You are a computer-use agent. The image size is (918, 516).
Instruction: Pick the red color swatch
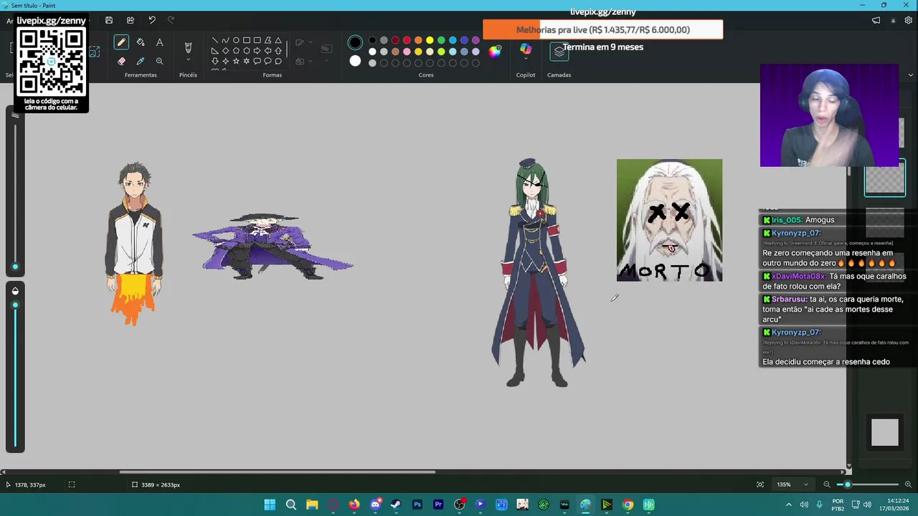407,40
